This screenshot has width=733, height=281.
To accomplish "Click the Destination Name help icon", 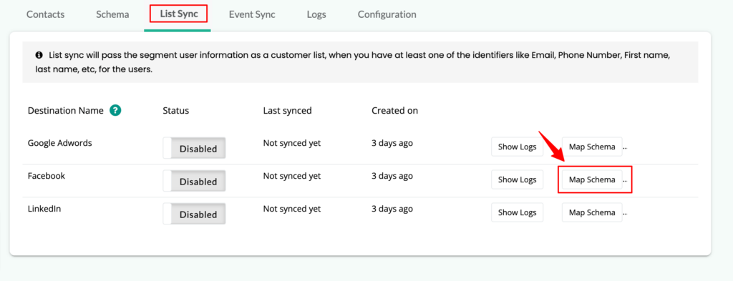I will [x=115, y=111].
